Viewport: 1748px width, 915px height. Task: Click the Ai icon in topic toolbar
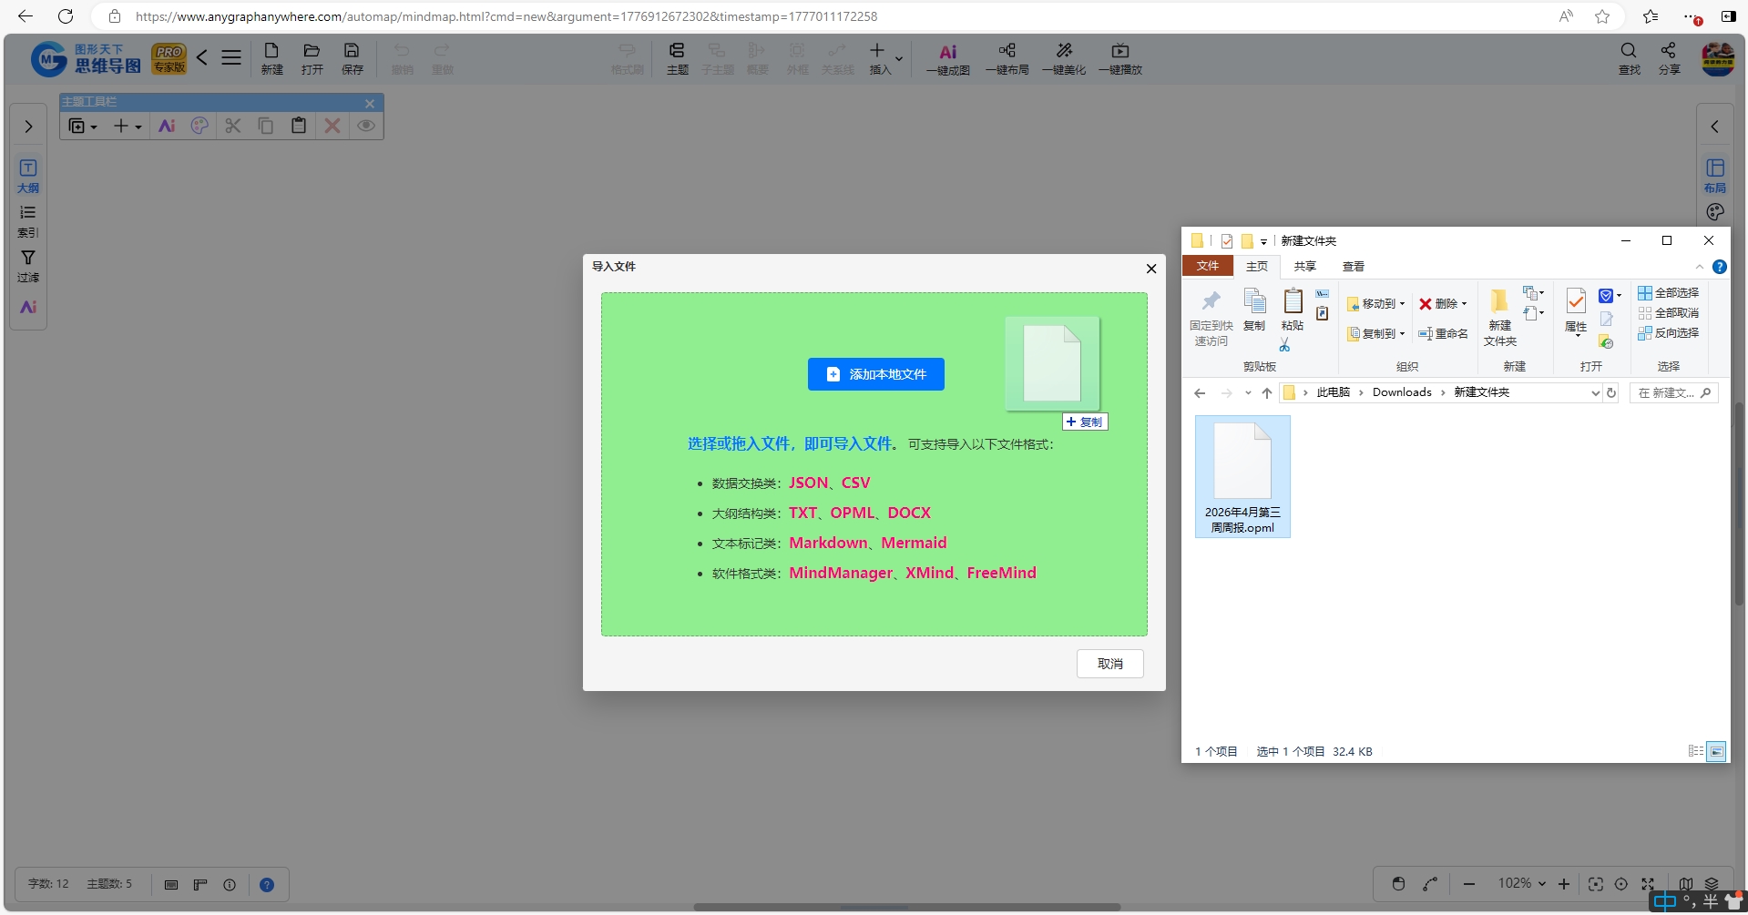(x=167, y=126)
